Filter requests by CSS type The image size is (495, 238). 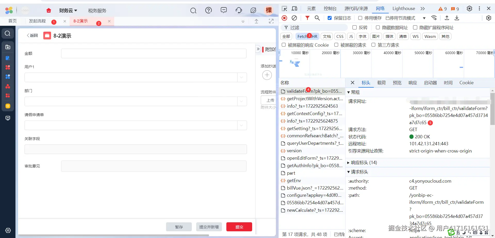click(x=340, y=36)
